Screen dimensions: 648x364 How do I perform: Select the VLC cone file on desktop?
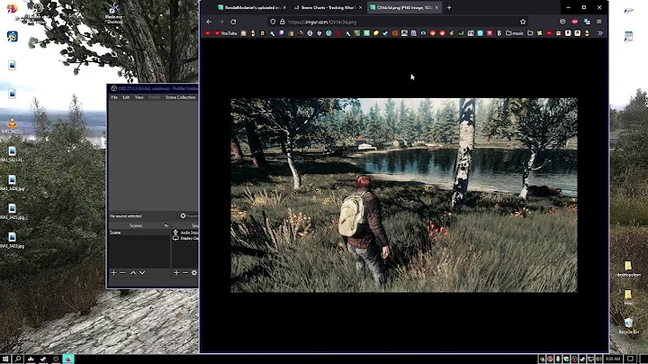point(12,125)
